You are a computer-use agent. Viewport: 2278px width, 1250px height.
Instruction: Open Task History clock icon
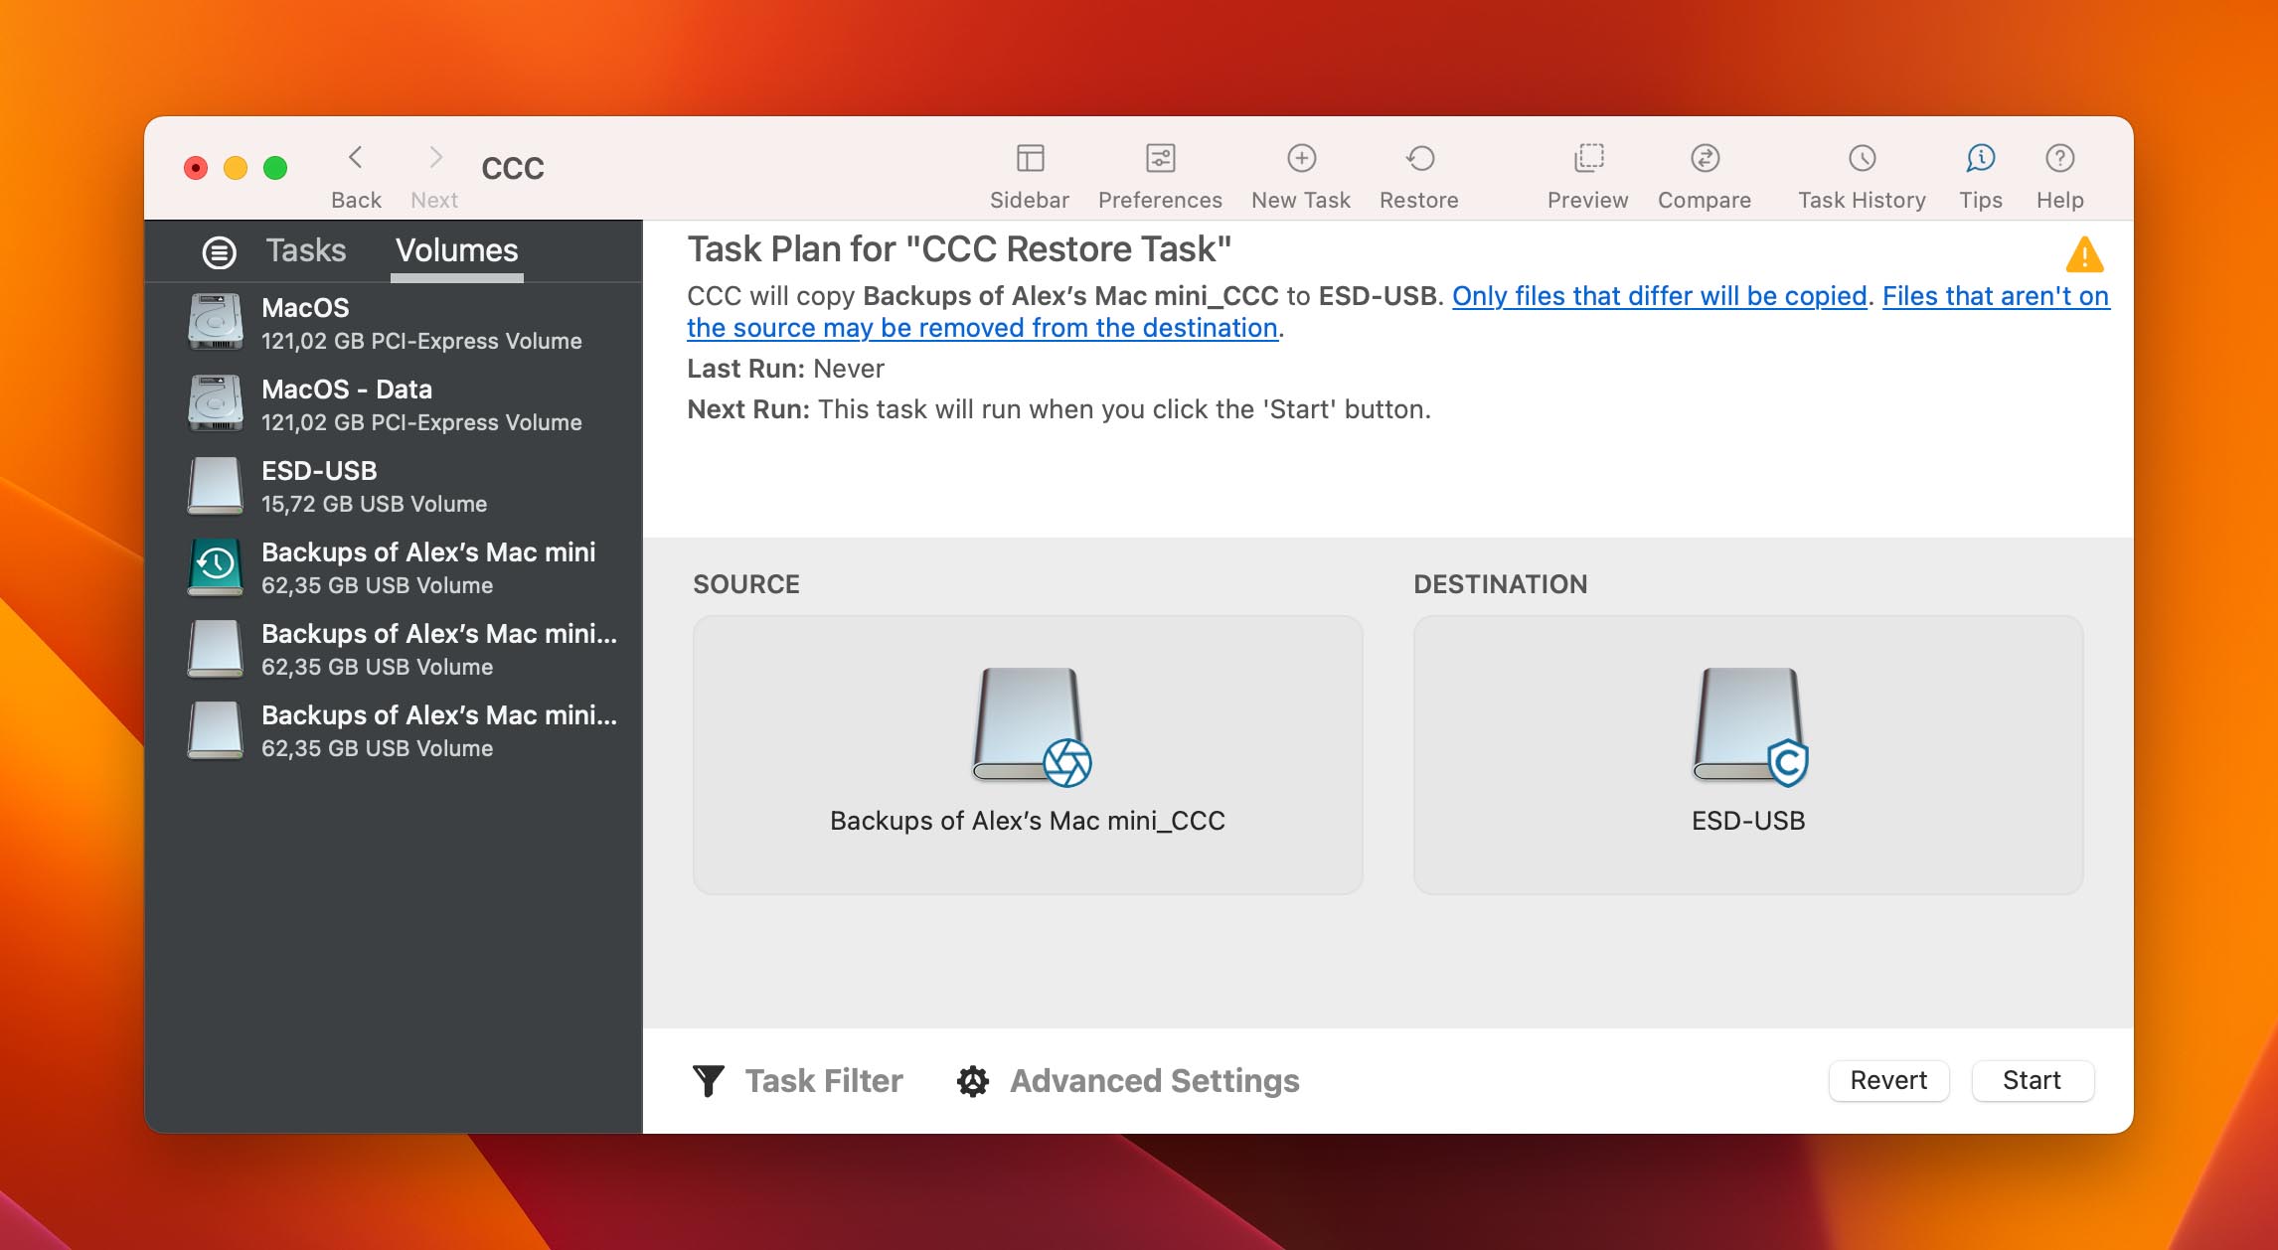pos(1862,158)
